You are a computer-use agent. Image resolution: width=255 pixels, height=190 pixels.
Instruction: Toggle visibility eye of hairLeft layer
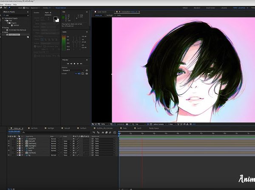coord(9,141)
